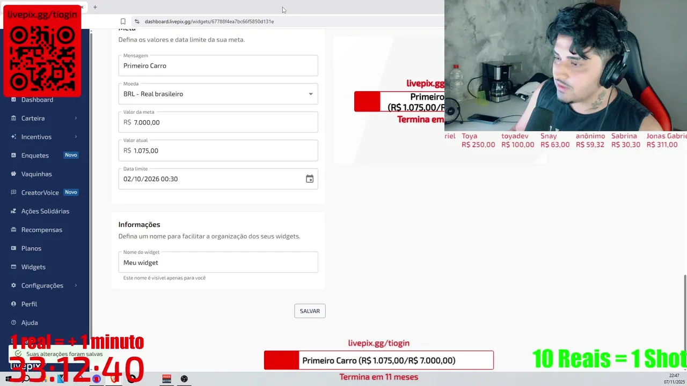Click the Valor atual input
The image size is (687, 386).
click(218, 151)
